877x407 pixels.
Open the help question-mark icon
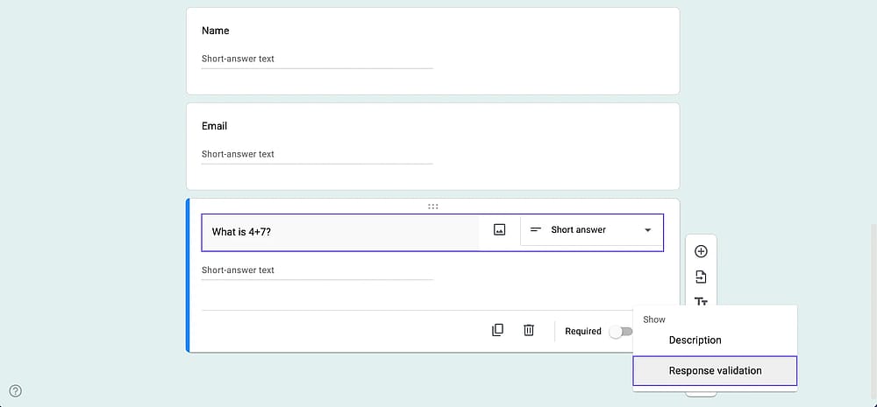click(x=16, y=391)
